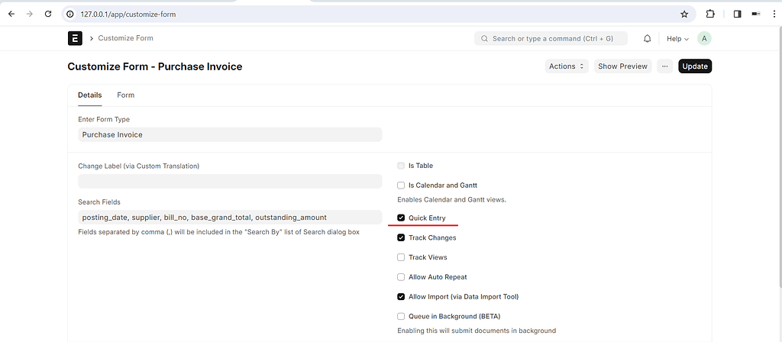This screenshot has height=342, width=782.
Task: Expand the Help dropdown menu
Action: [x=678, y=38]
